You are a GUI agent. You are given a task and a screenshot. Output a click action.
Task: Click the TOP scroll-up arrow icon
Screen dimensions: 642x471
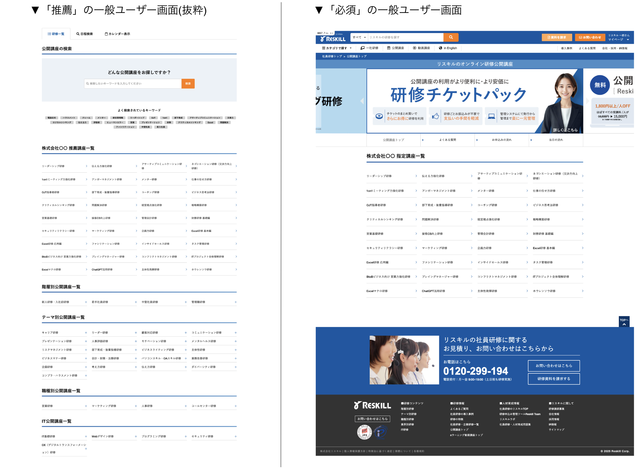click(x=624, y=324)
